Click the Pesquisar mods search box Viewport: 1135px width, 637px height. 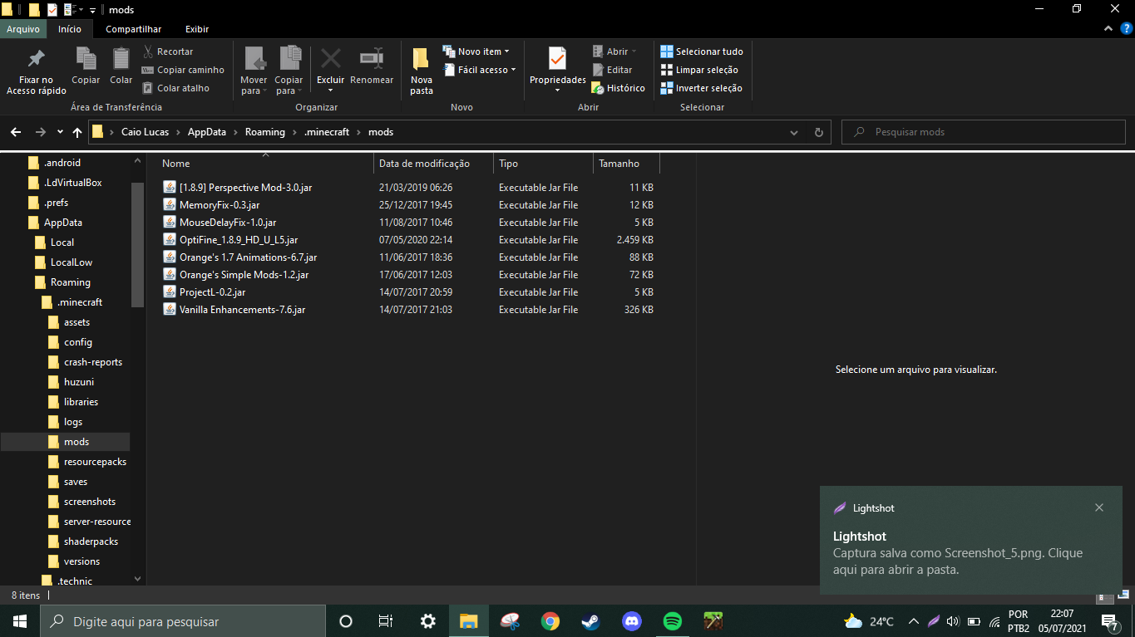pos(984,132)
